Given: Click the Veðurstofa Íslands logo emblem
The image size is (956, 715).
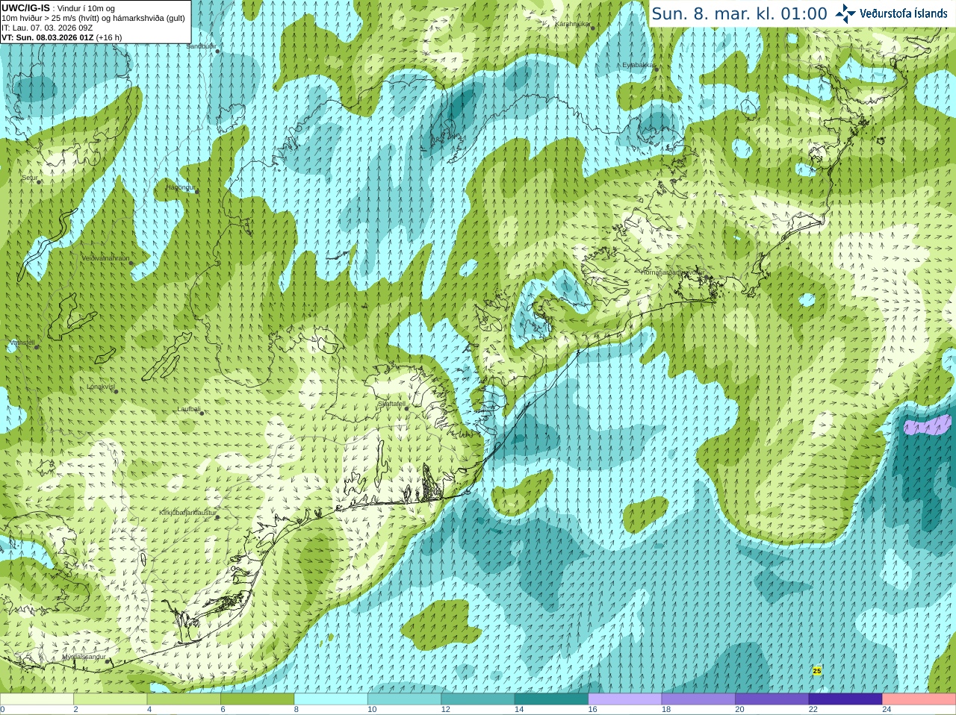Looking at the screenshot, I should click(x=845, y=13).
